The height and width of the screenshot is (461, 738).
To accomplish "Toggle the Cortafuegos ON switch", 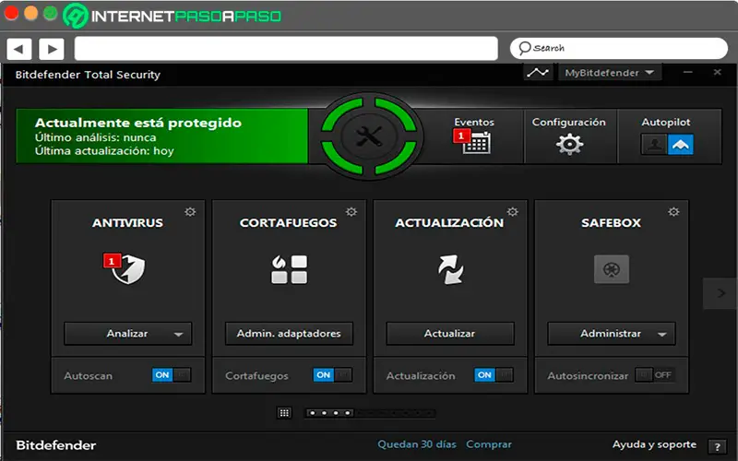I will pyautogui.click(x=332, y=375).
